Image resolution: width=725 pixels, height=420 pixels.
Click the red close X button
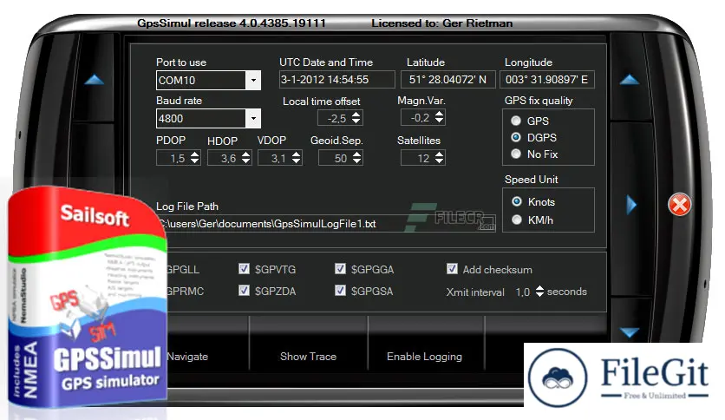(x=679, y=205)
